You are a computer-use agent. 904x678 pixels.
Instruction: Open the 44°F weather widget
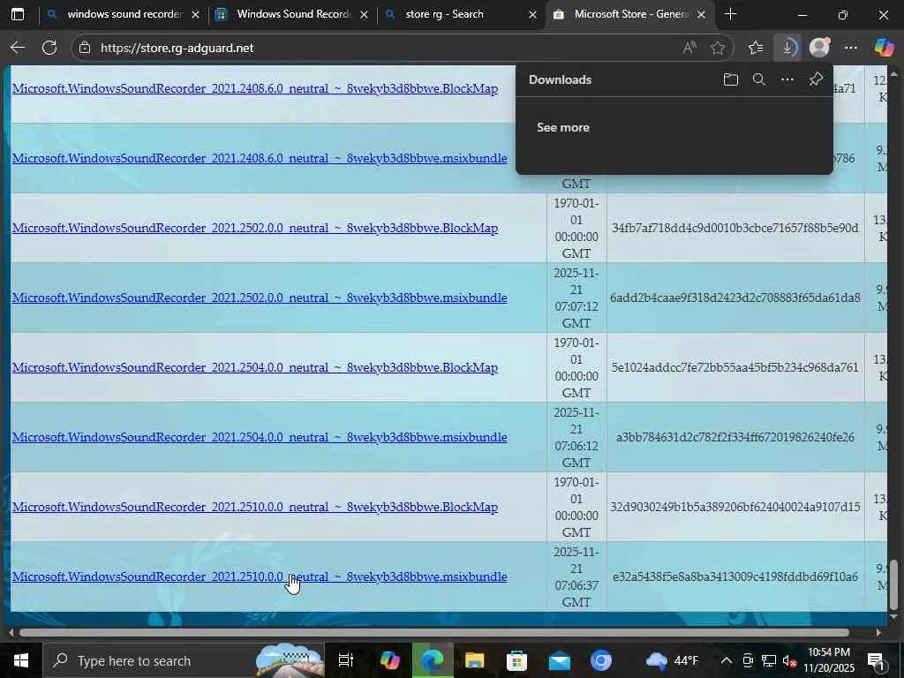click(x=672, y=660)
